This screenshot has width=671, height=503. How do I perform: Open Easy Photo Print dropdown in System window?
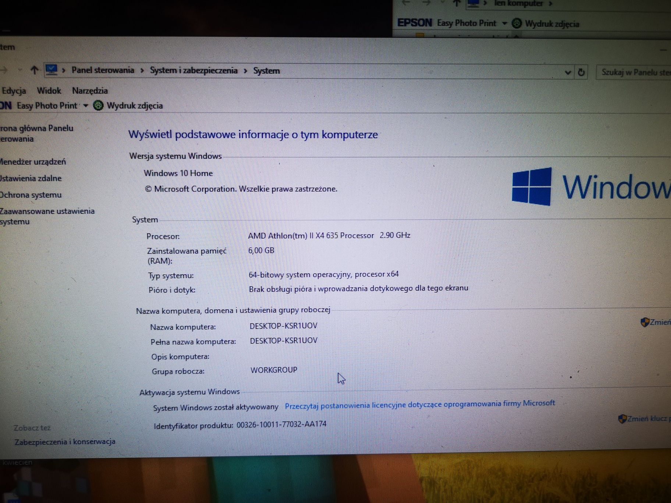pos(86,106)
